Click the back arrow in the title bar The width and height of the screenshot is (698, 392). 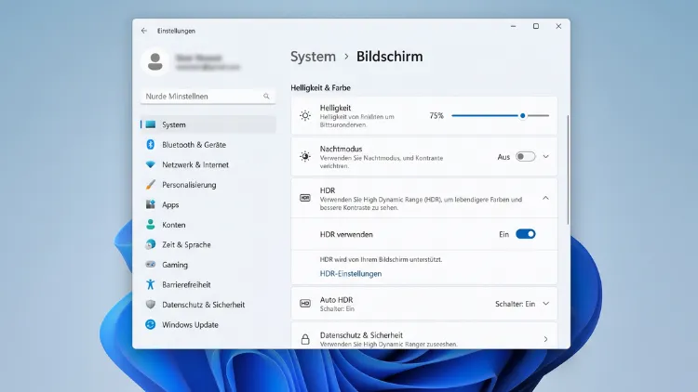143,31
